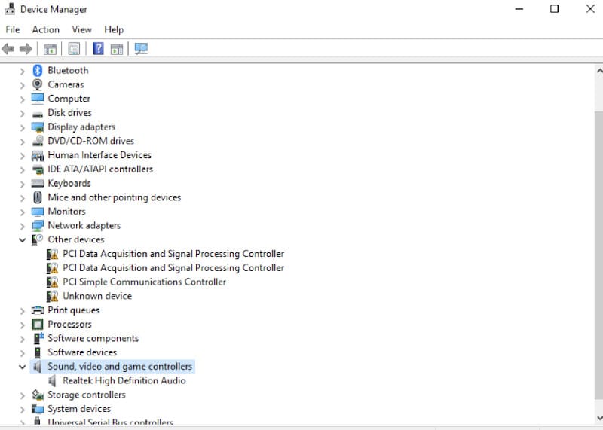The image size is (603, 430).
Task: Click the Keyboards icon
Action: [x=38, y=183]
